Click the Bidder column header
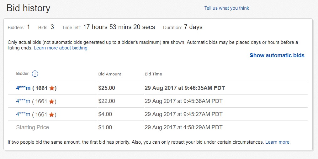Image resolution: width=318 pixels, height=159 pixels. [x=23, y=74]
